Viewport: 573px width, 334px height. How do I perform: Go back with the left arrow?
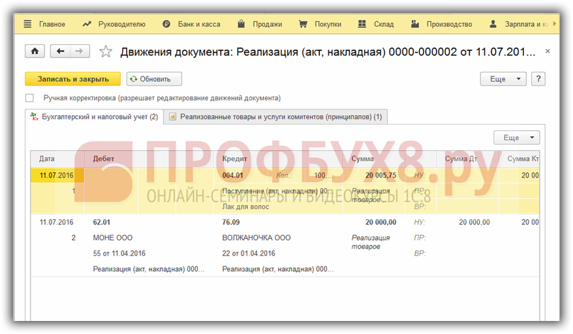click(x=60, y=51)
